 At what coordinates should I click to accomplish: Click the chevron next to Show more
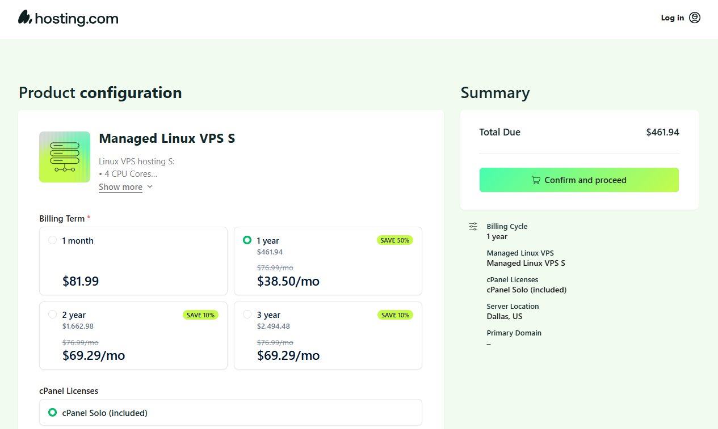tap(150, 186)
